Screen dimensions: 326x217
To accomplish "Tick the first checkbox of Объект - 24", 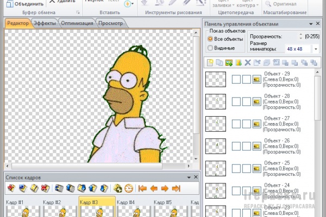I will [x=236, y=191].
